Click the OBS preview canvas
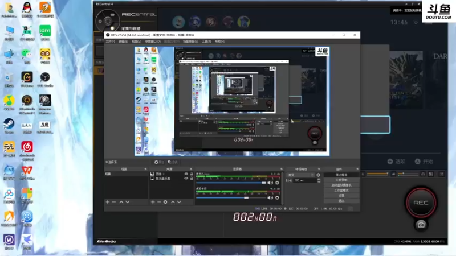This screenshot has height=256, width=456. tap(232, 101)
